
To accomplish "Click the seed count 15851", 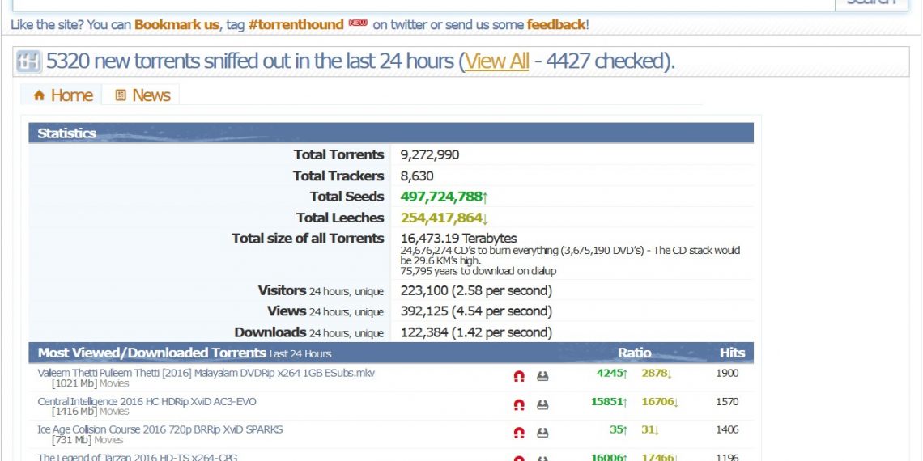I will [x=609, y=402].
